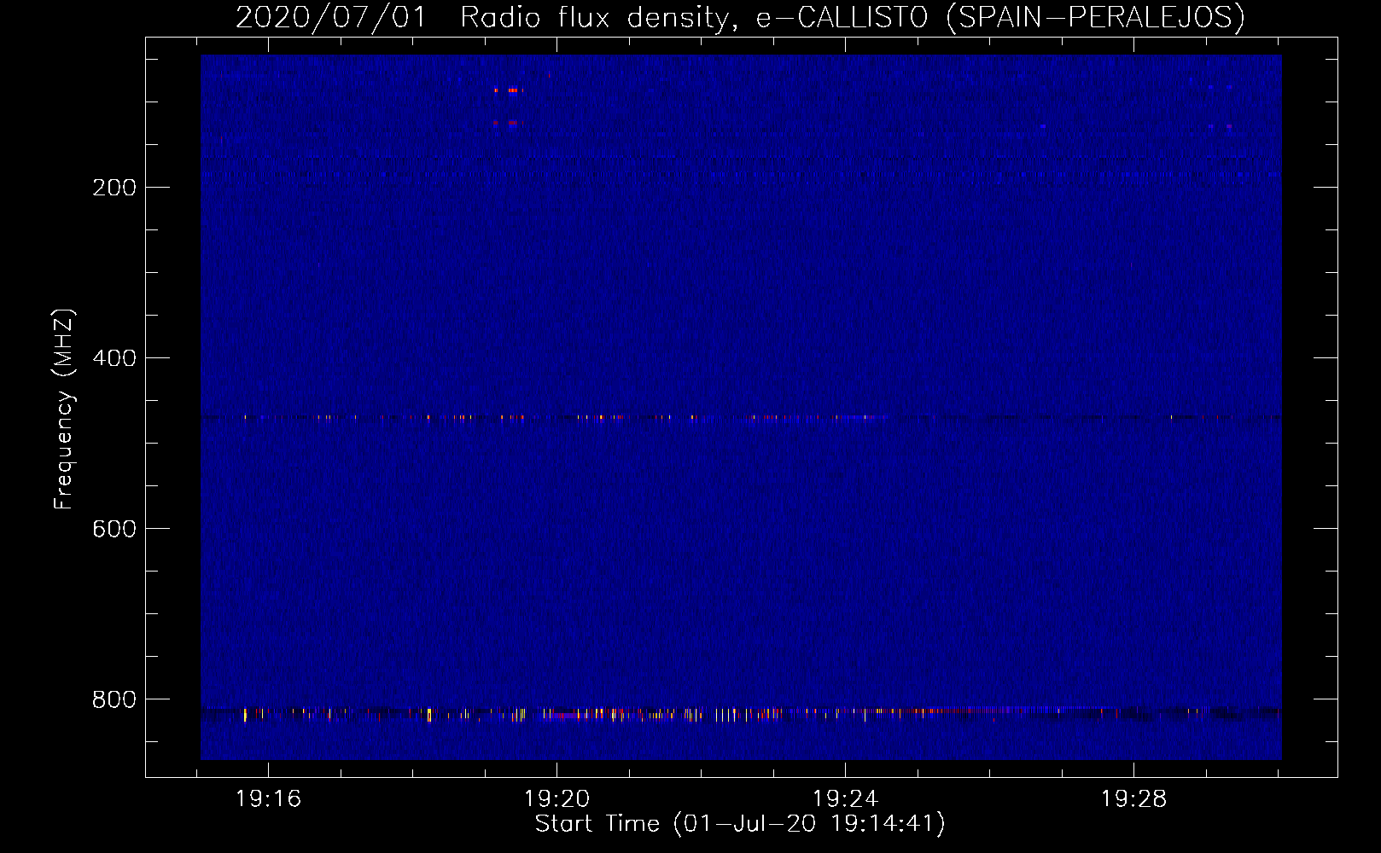
Task: Click the 600 frequency tick label
Action: (x=114, y=529)
